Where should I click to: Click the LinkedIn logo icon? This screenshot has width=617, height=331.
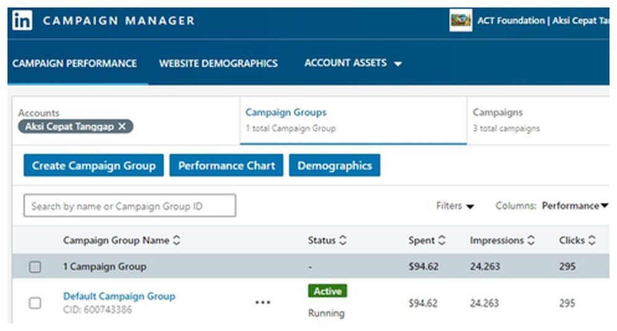22,20
